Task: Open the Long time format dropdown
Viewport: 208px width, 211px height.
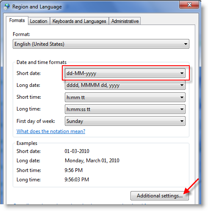Action: pos(125,109)
